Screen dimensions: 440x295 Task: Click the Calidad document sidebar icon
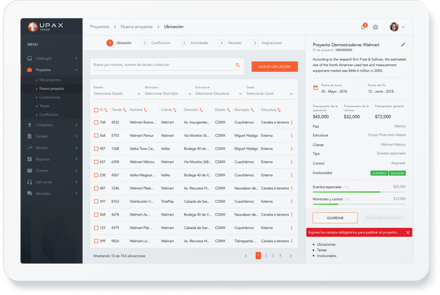(x=30, y=136)
